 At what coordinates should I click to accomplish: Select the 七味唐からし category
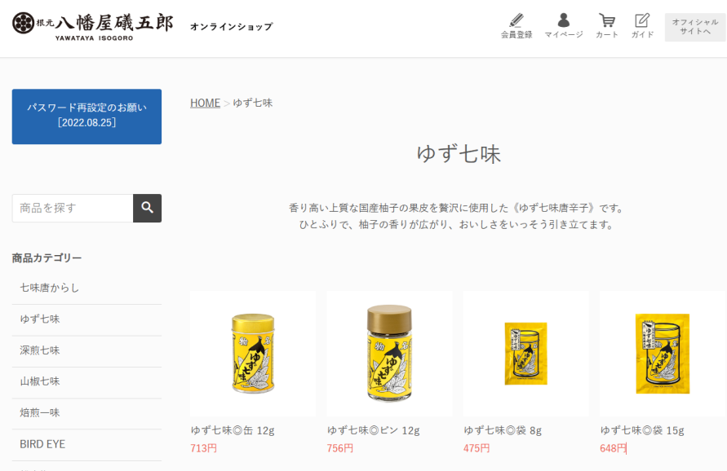click(x=86, y=288)
